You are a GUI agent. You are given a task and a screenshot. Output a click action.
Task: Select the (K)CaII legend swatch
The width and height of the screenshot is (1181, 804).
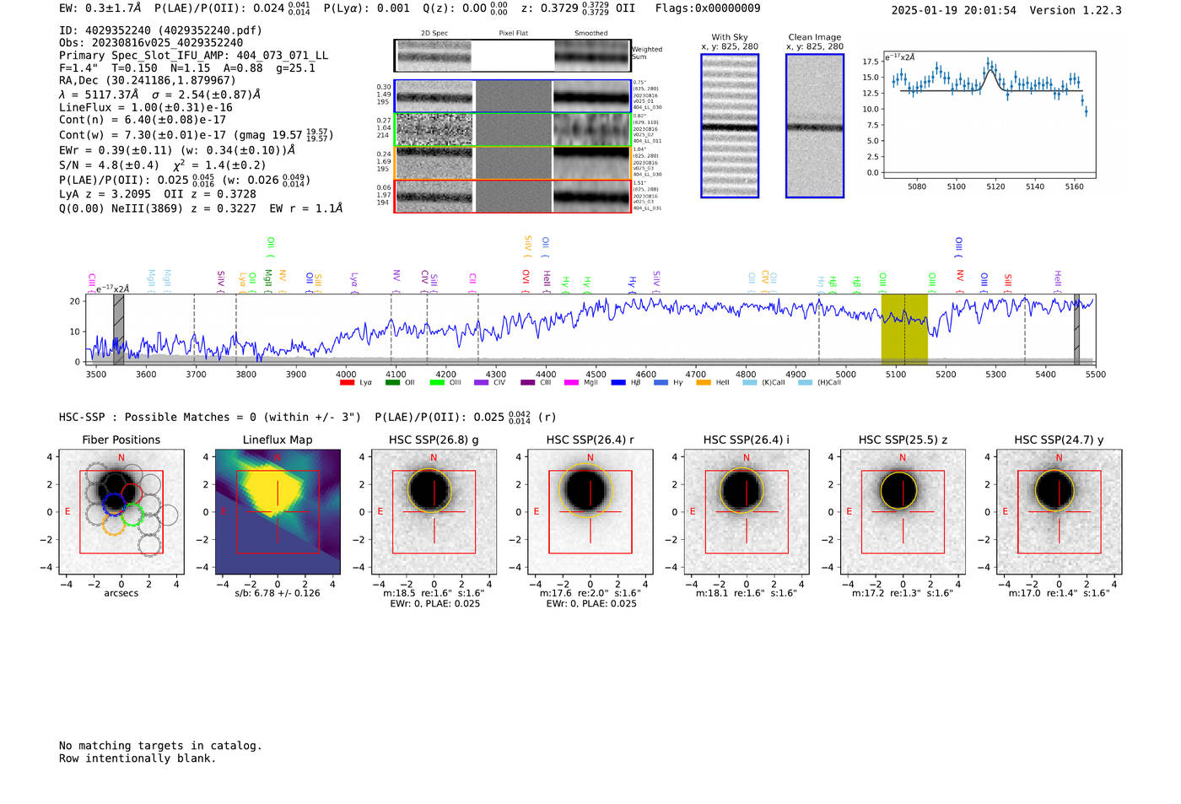[749, 383]
